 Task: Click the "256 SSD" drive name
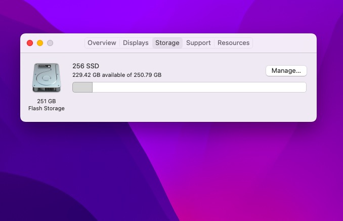tap(85, 66)
